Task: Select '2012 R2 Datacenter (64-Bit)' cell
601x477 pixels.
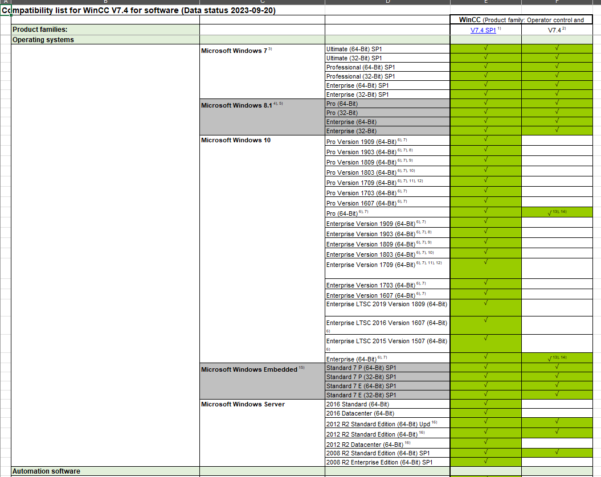Action: [387, 443]
